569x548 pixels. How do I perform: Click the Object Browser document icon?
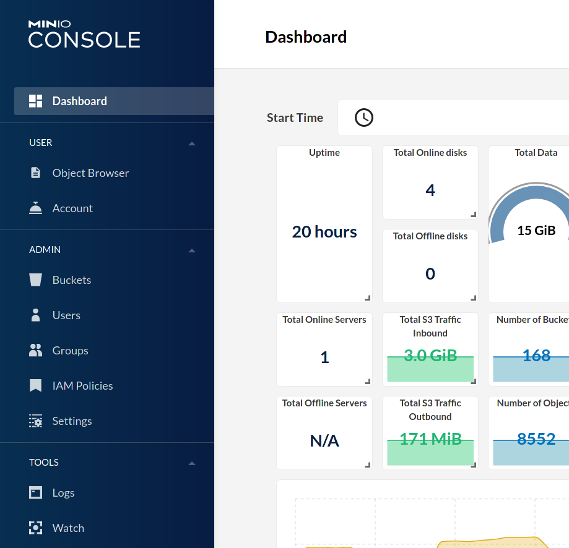[36, 173]
